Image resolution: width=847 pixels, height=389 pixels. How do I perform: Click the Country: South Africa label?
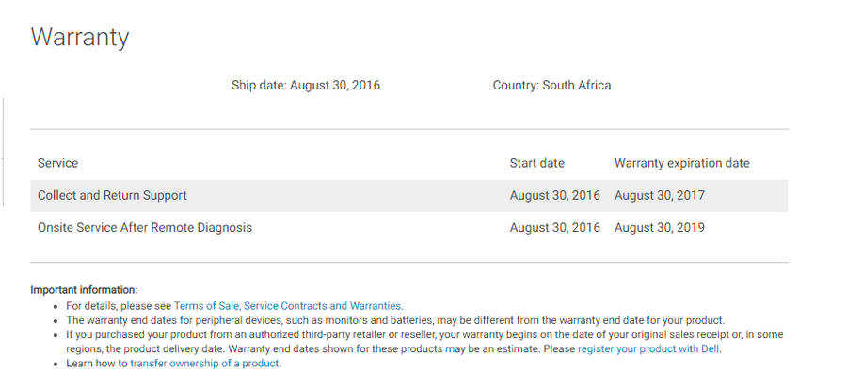[551, 85]
